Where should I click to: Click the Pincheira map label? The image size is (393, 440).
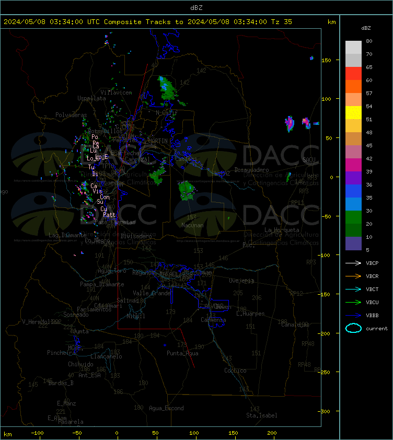point(61,352)
